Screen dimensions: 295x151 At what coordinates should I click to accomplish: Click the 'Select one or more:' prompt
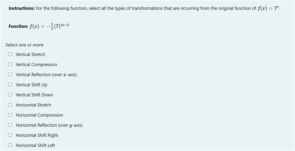(25, 45)
